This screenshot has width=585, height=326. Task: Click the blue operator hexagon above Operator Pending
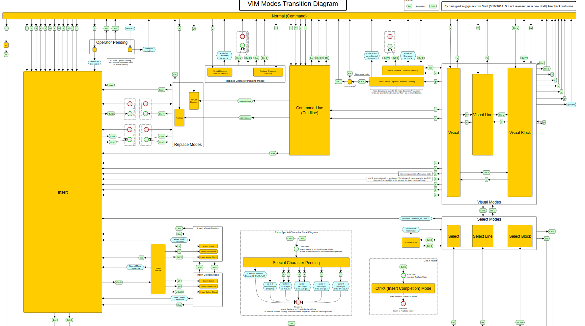[130, 28]
